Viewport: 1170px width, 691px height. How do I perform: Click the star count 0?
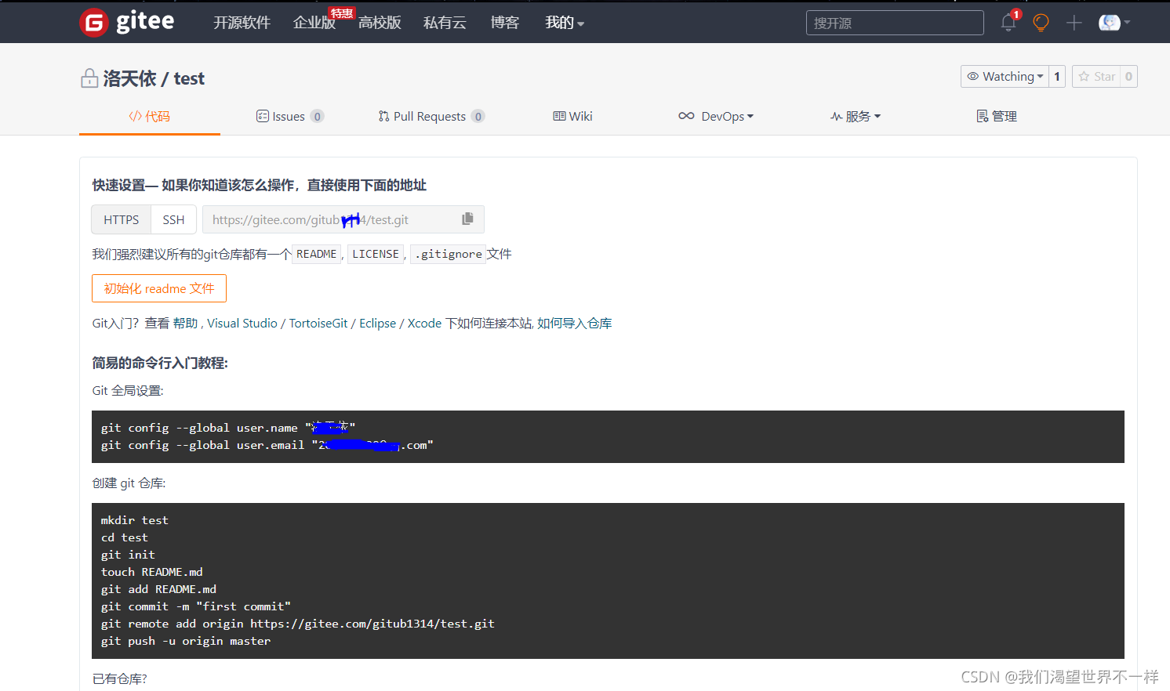point(1128,76)
